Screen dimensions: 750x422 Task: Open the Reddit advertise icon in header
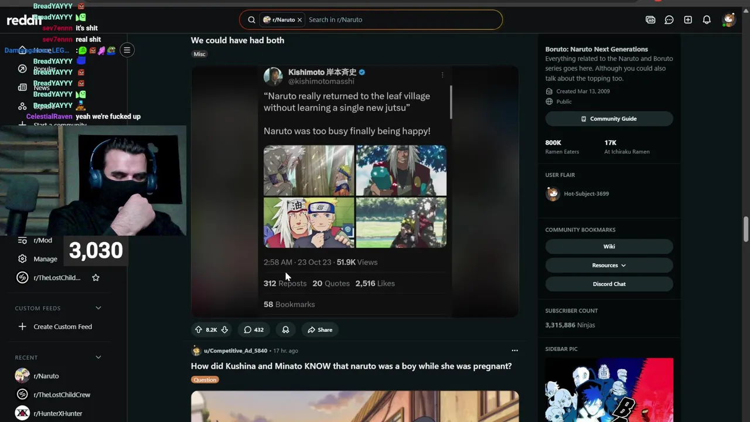pos(650,19)
